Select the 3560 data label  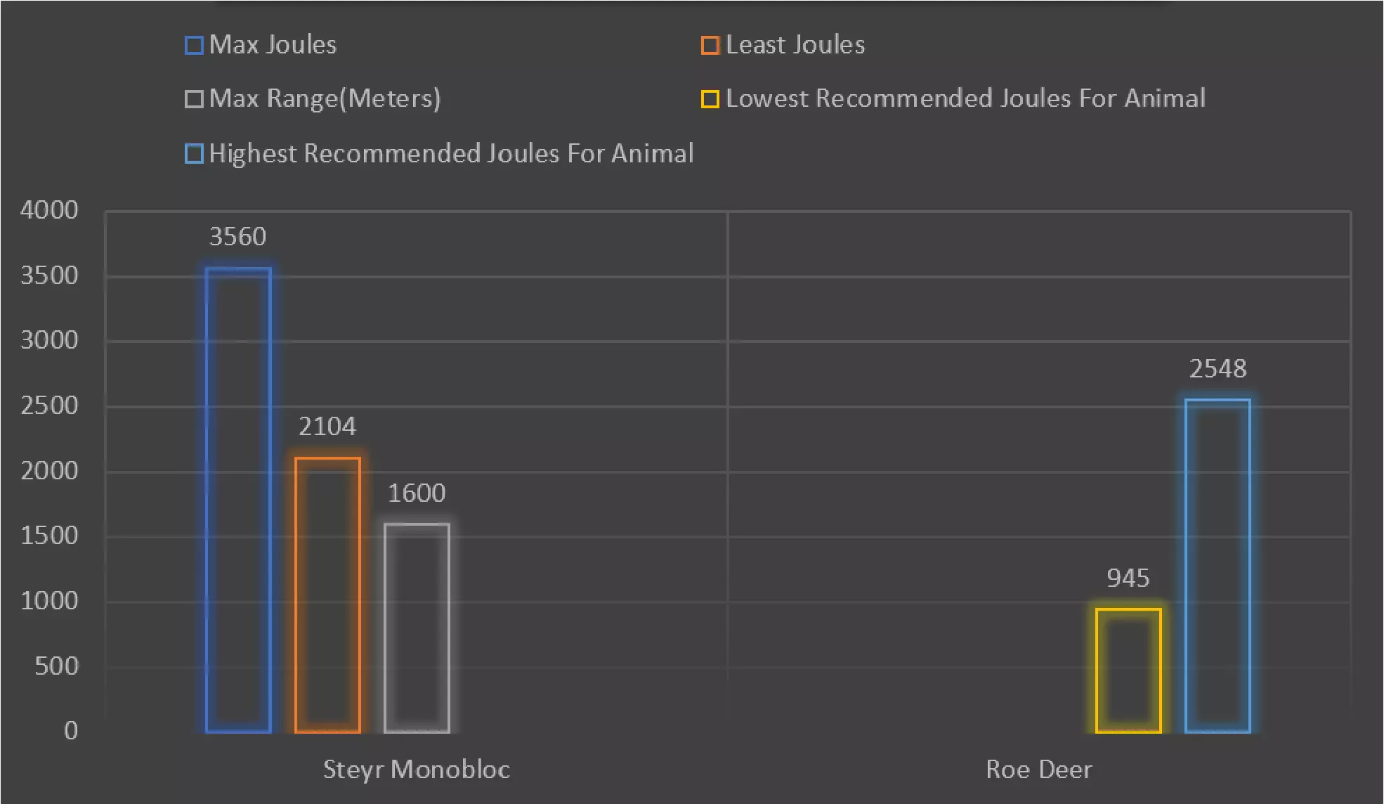pos(238,237)
